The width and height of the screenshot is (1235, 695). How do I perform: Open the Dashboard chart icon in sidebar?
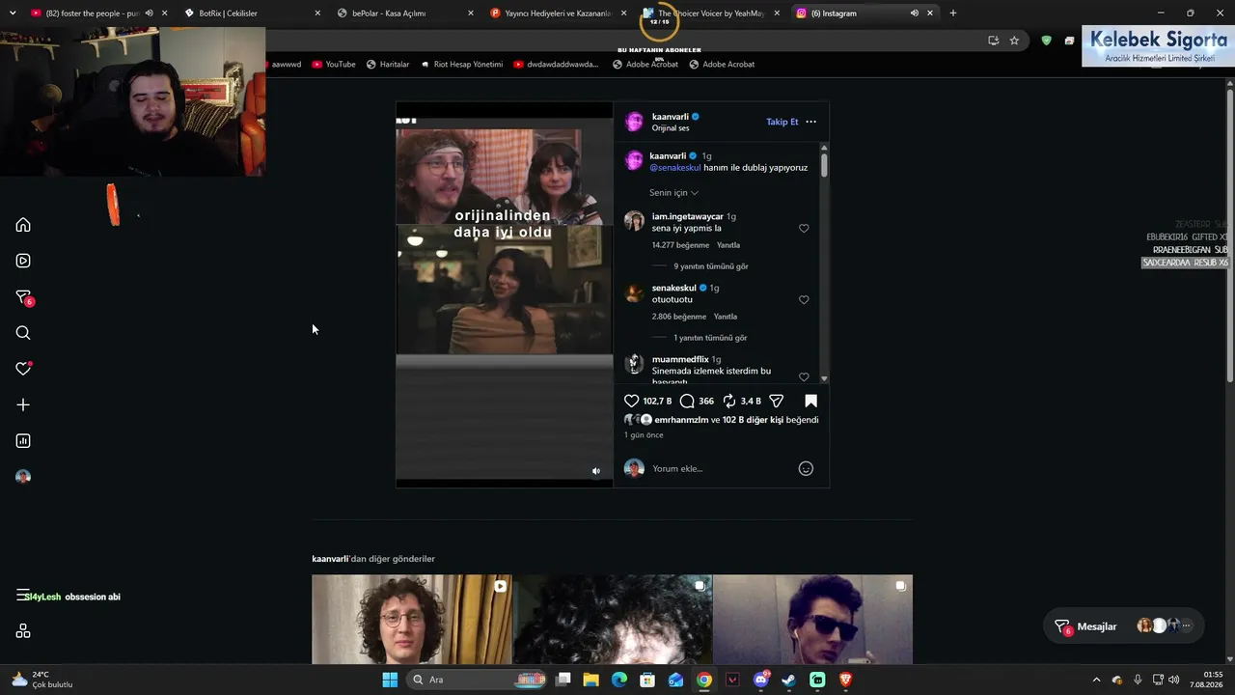[x=23, y=441]
